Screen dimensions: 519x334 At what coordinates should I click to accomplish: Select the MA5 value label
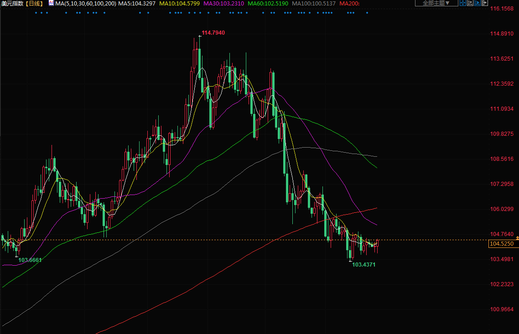137,4
